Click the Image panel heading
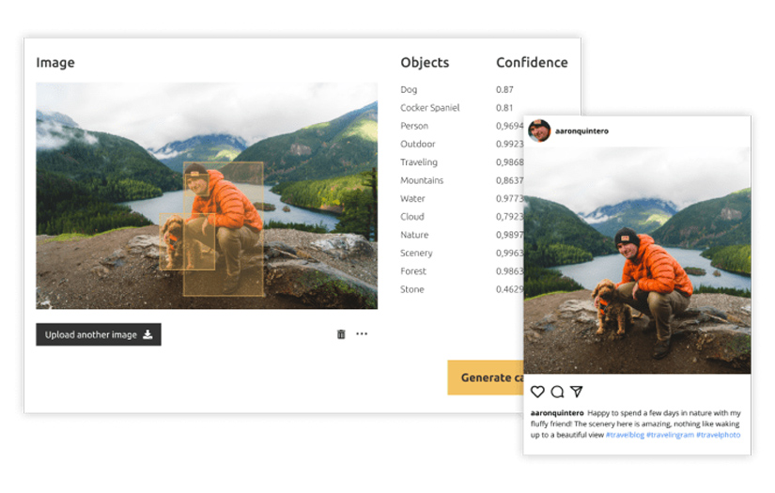 pos(55,63)
